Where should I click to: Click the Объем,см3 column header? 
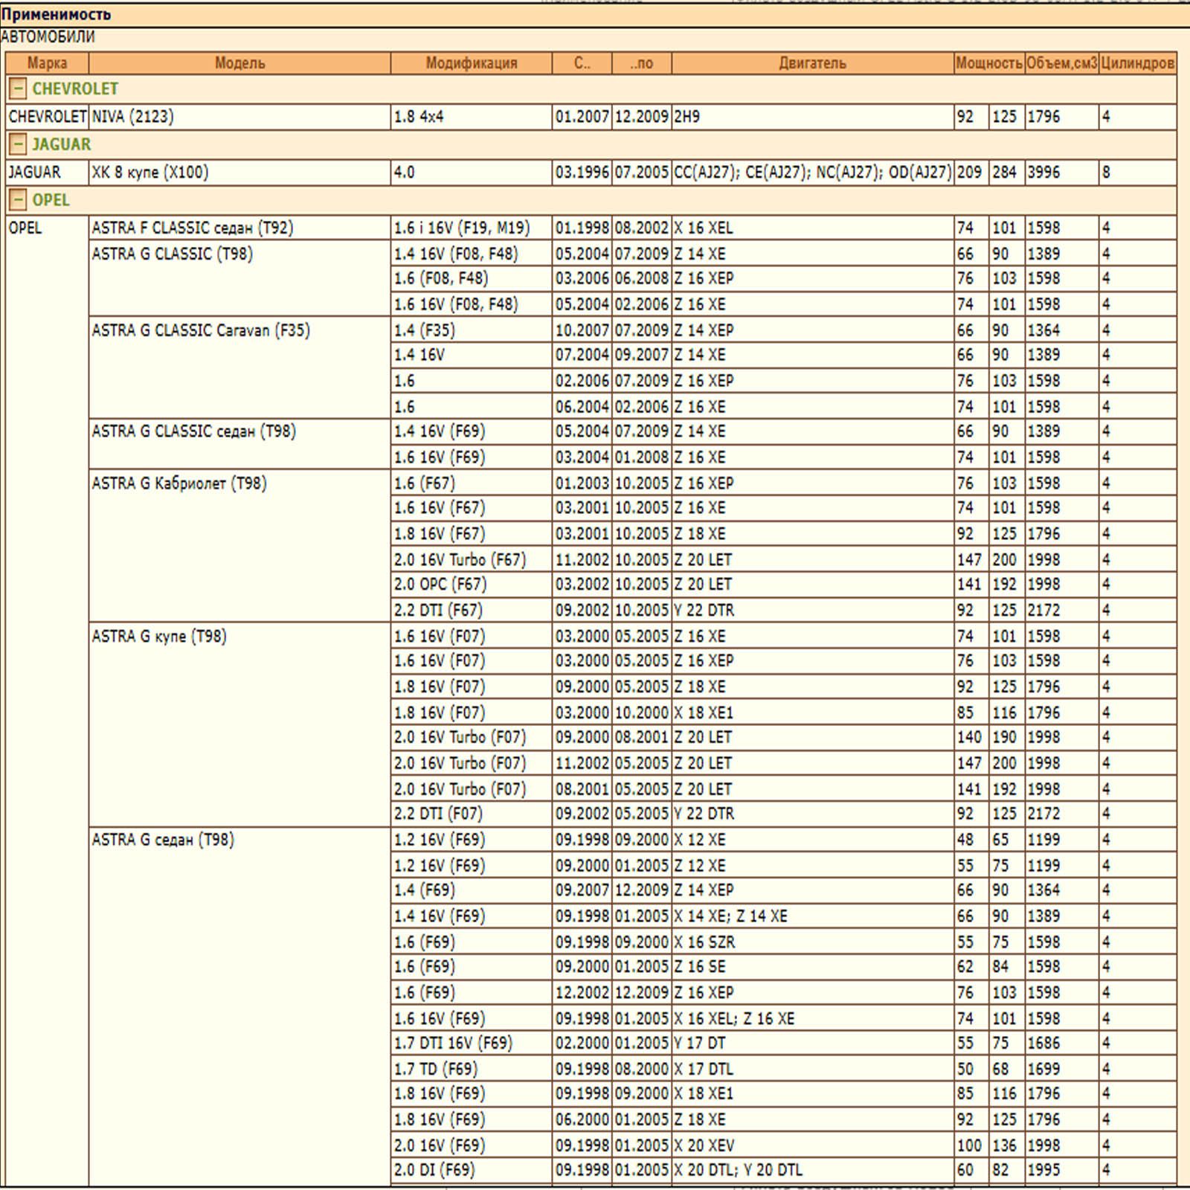[x=1061, y=63]
